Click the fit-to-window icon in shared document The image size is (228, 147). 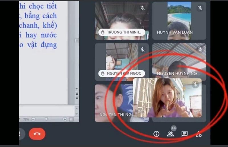pyautogui.click(x=71, y=119)
